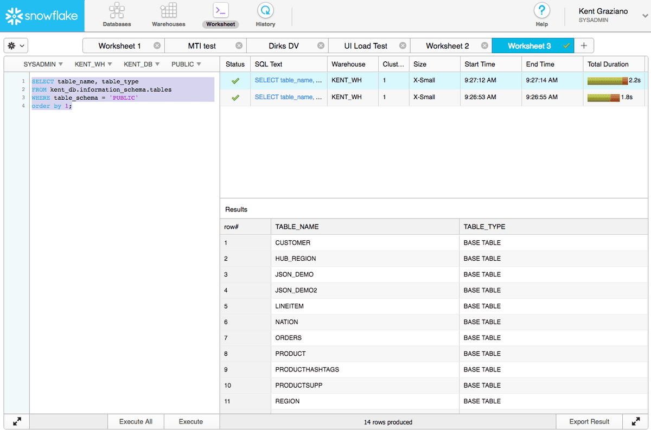Image resolution: width=651 pixels, height=430 pixels.
Task: Select the JSON_DEMO table name cell
Action: tap(365, 274)
